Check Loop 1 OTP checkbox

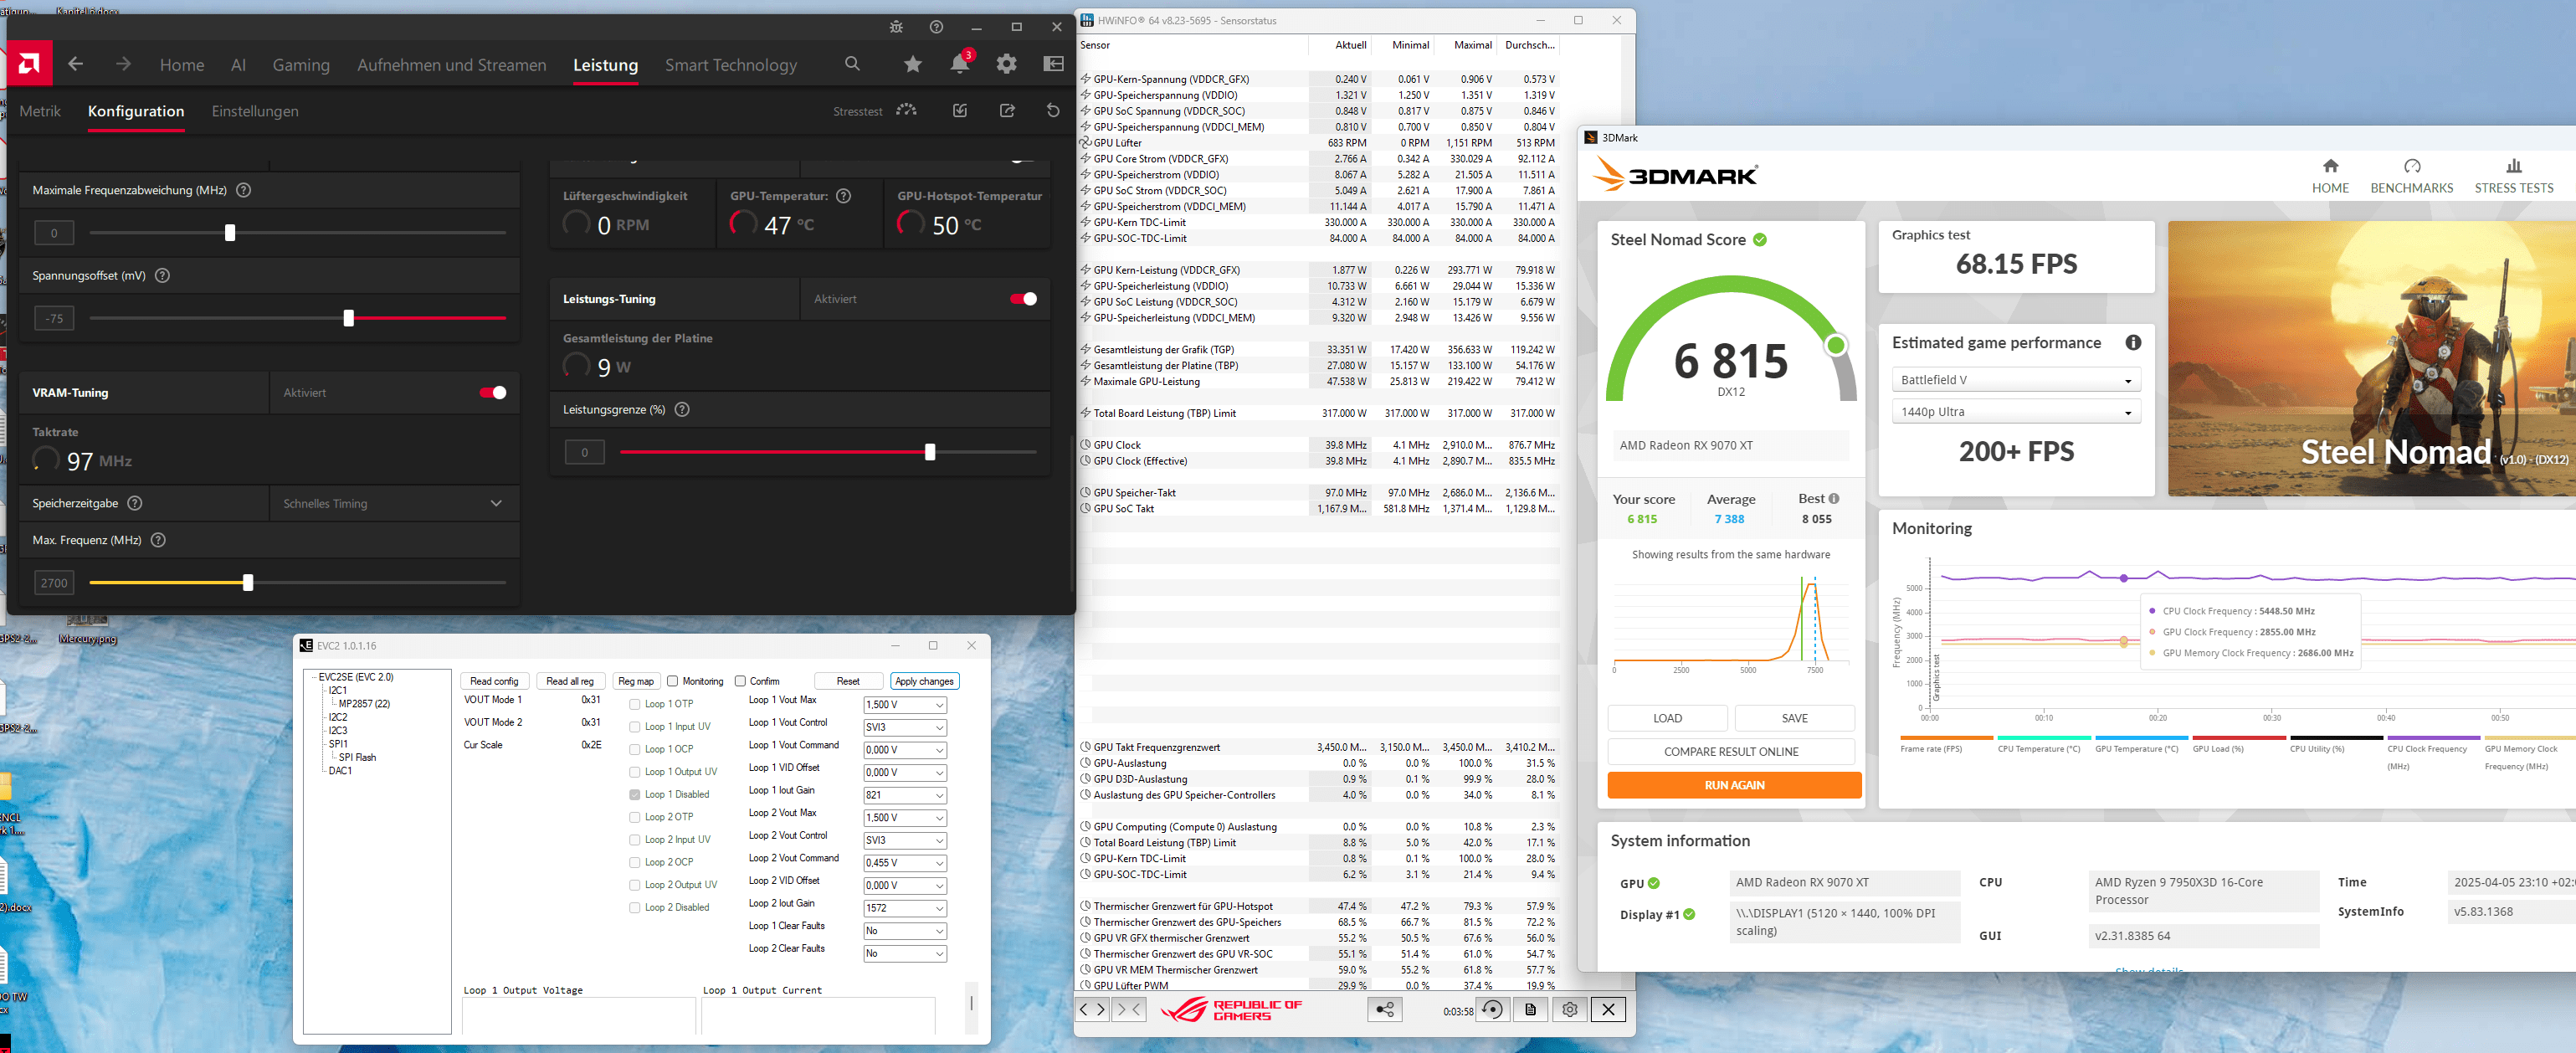[634, 704]
